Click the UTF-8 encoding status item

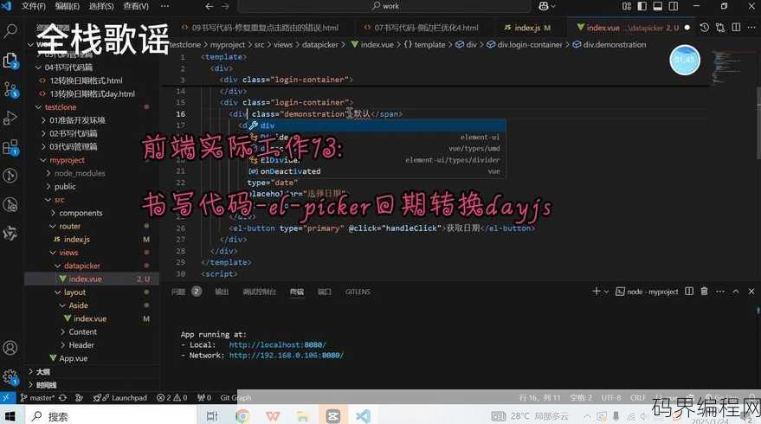pyautogui.click(x=611, y=397)
